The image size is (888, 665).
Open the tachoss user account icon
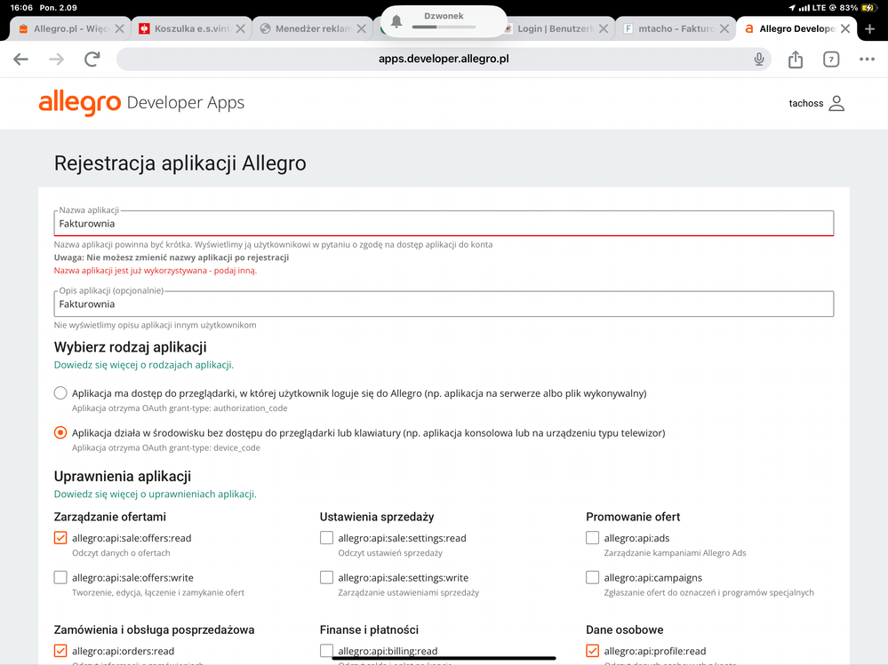(836, 103)
